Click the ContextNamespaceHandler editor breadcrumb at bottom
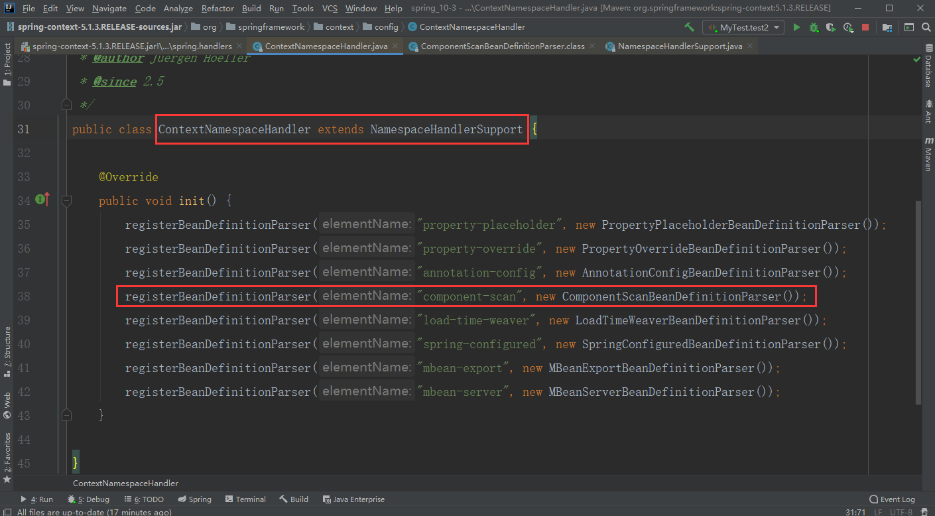 [125, 484]
